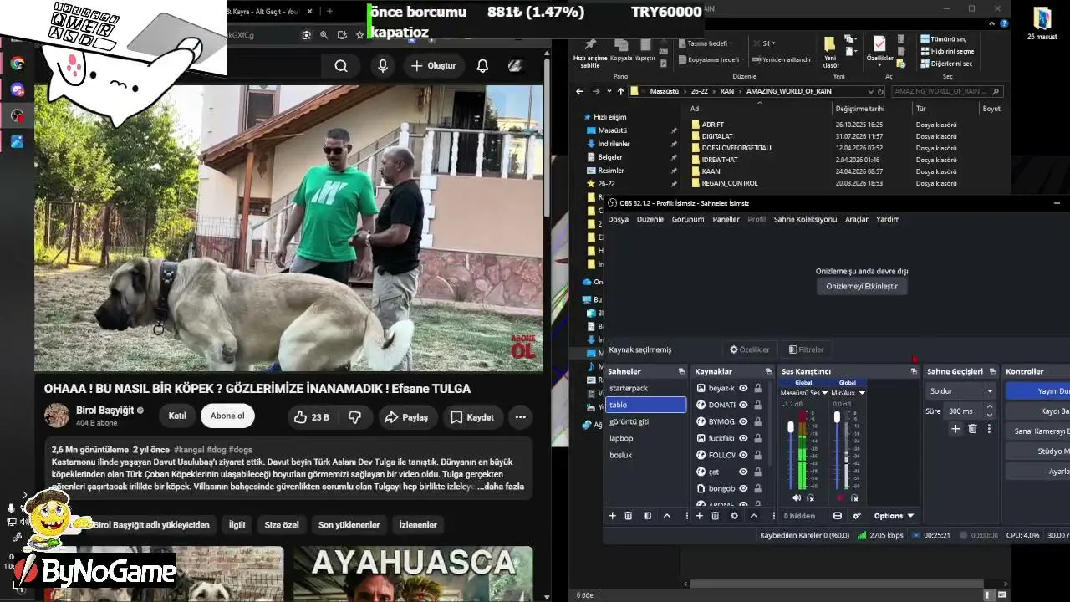Select the starterpack scene
This screenshot has width=1070, height=602.
click(645, 388)
